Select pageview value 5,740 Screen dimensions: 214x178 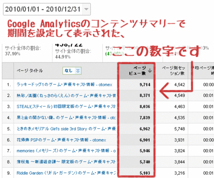(145, 162)
